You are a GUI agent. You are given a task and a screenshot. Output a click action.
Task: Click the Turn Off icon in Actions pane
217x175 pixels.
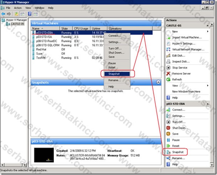(x=168, y=122)
